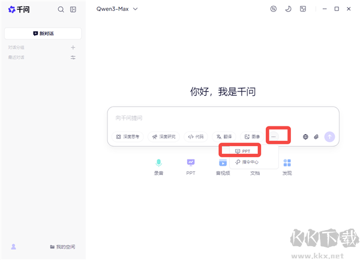
Task: Open the more options ellipsis button
Action: coord(273,137)
